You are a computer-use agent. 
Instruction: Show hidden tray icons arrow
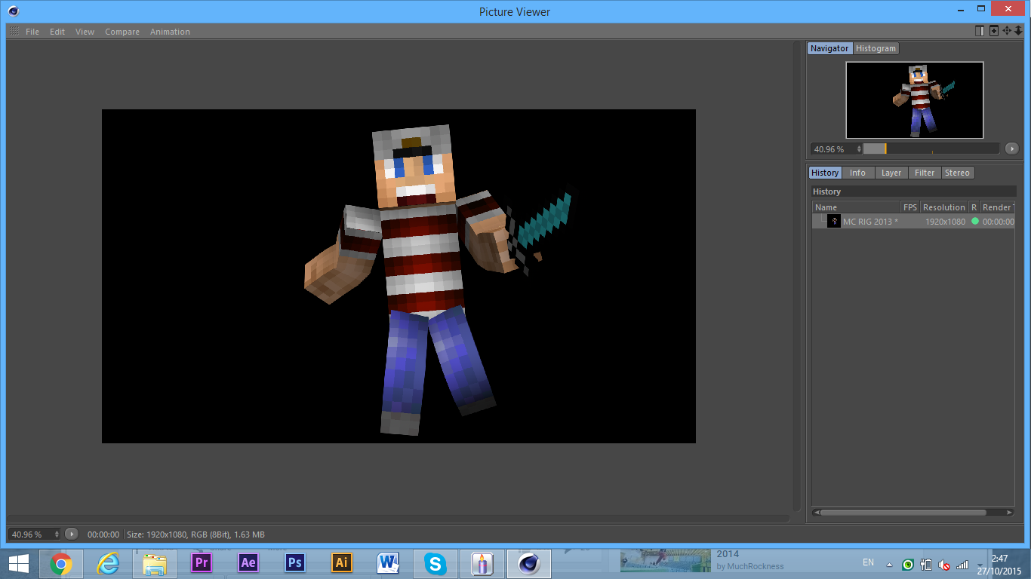tap(890, 564)
